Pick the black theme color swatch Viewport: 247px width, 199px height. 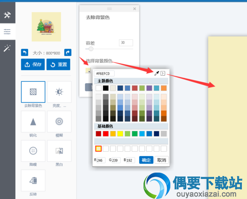106,88
